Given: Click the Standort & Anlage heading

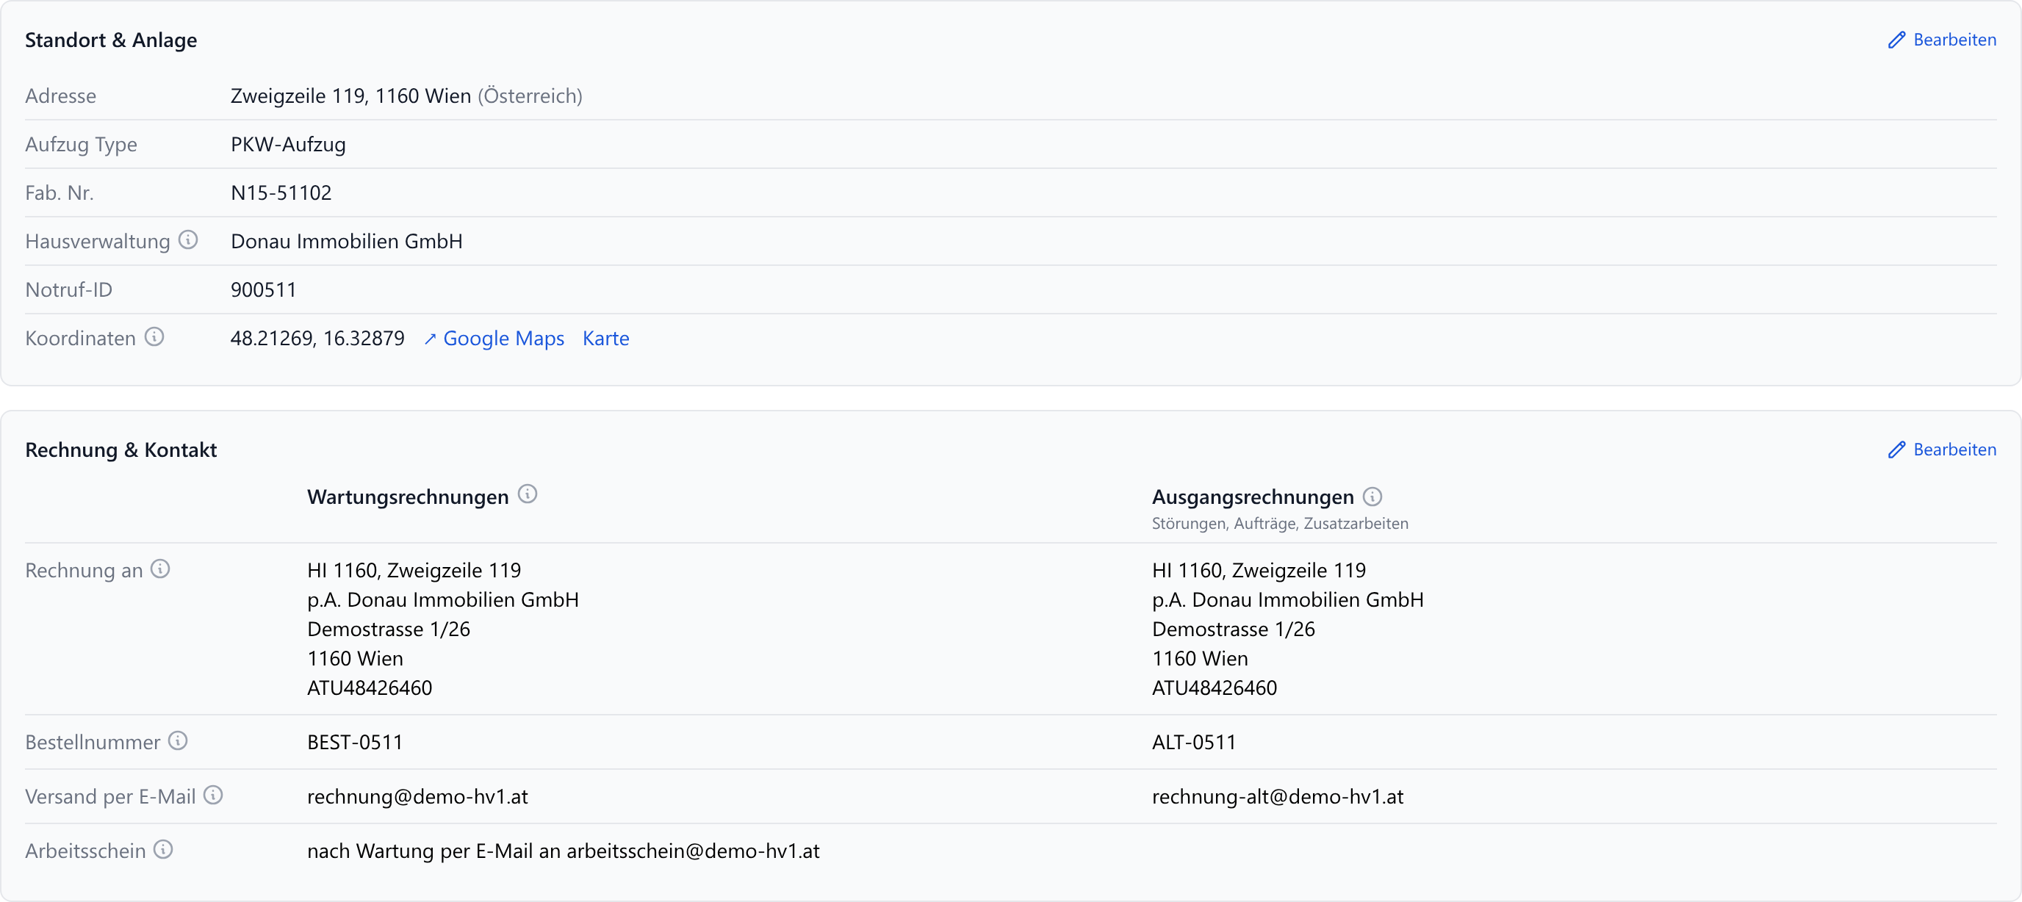Looking at the screenshot, I should click(111, 40).
